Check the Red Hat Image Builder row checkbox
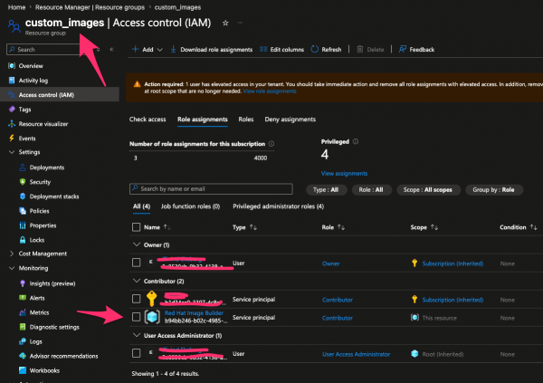The width and height of the screenshot is (543, 383). [136, 317]
